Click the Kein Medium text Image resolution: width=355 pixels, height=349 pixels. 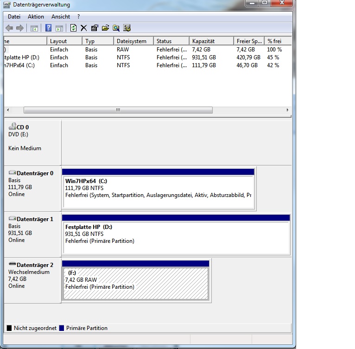25,148
